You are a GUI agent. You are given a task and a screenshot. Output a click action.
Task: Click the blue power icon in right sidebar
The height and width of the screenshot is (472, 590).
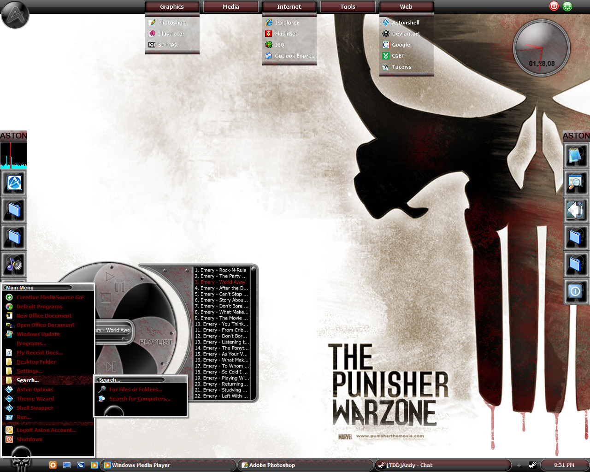tap(576, 291)
